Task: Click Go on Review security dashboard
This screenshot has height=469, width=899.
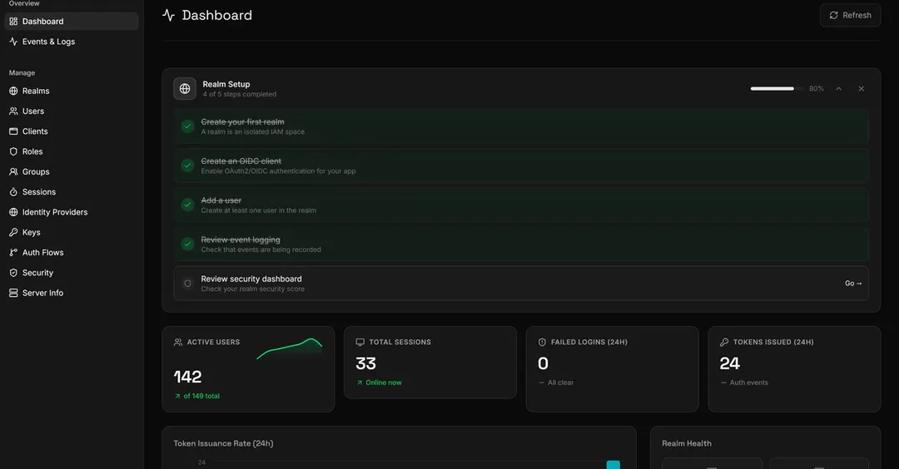Action: click(x=853, y=284)
